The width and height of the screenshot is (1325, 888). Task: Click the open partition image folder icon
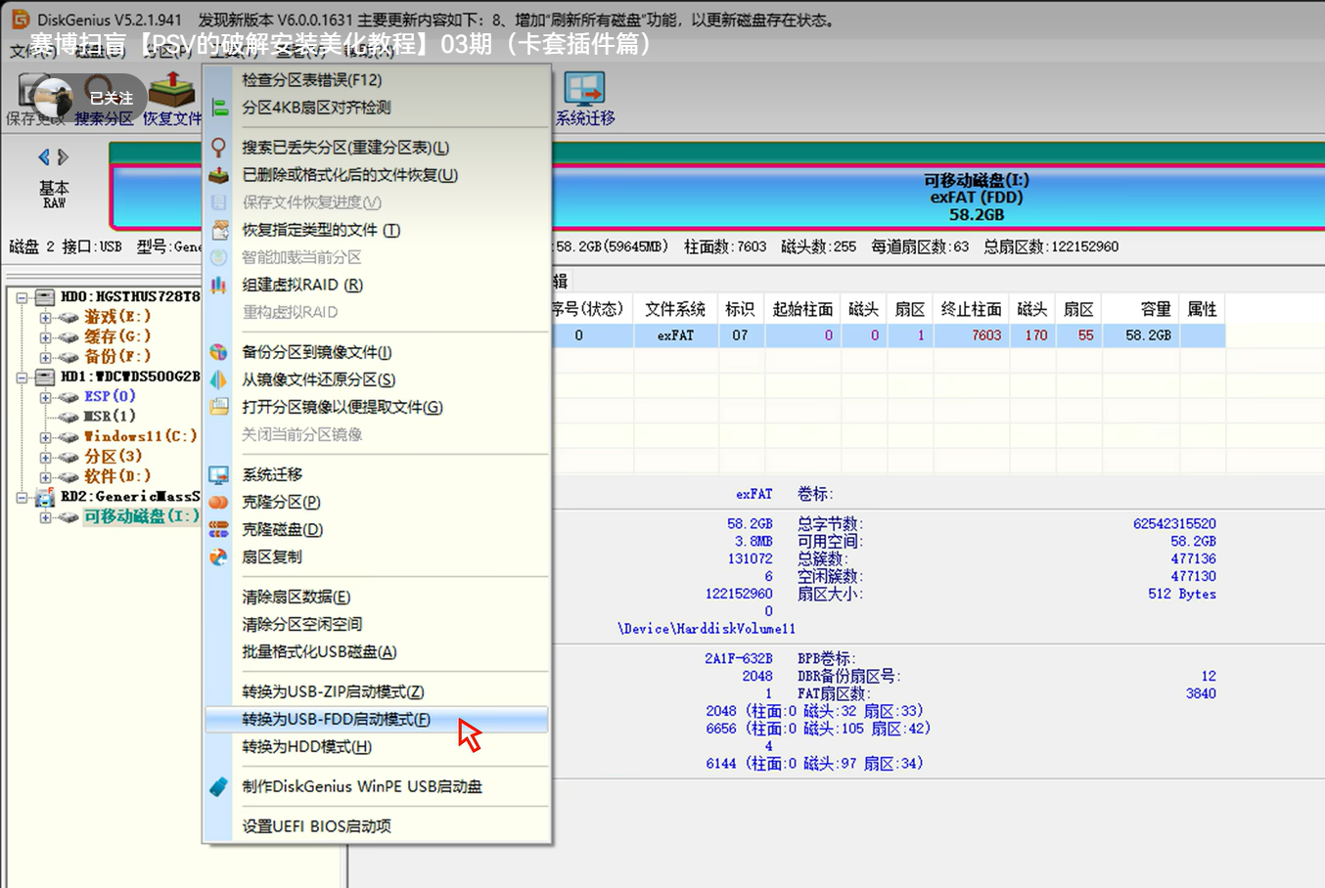coord(219,407)
